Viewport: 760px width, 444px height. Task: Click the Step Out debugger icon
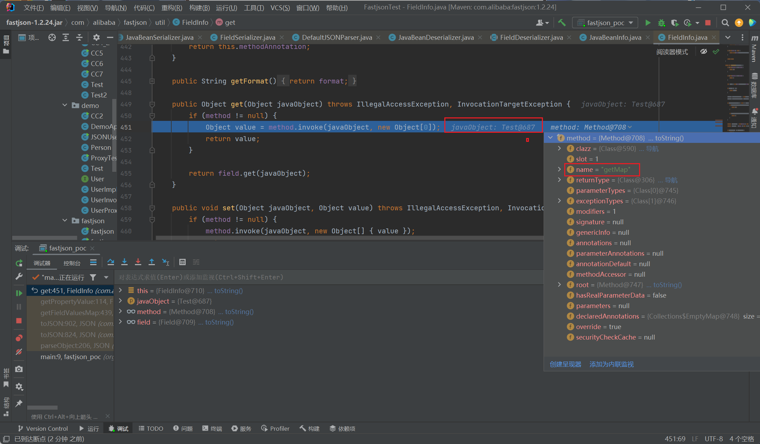(x=151, y=262)
